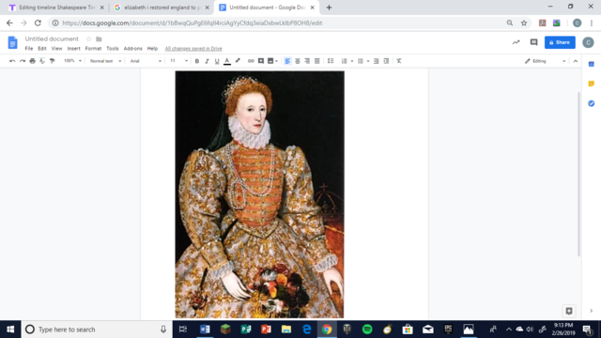Open line spacing options
Image resolution: width=601 pixels, height=338 pixels.
[x=331, y=61]
